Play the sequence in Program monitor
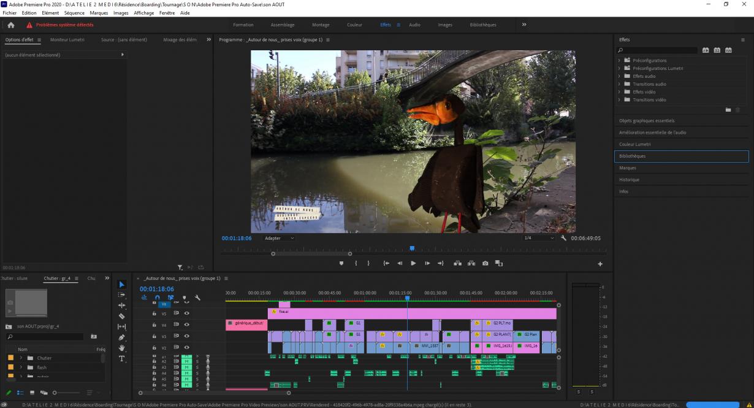 [x=413, y=263]
